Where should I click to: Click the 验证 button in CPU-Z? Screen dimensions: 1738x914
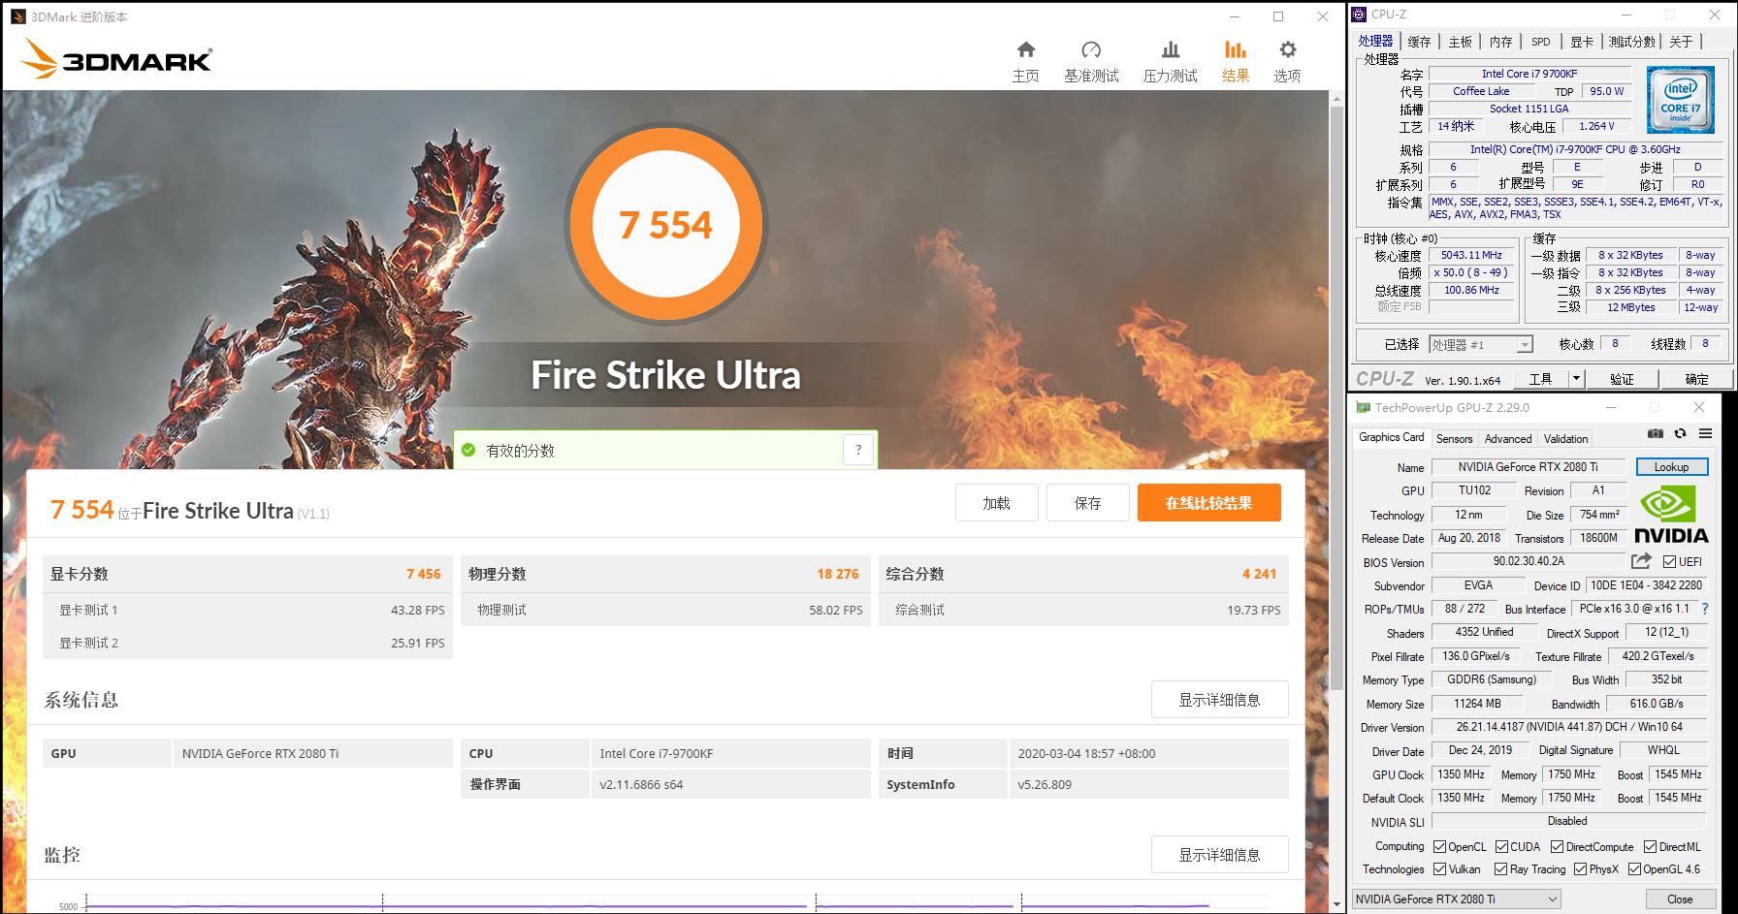(1622, 379)
